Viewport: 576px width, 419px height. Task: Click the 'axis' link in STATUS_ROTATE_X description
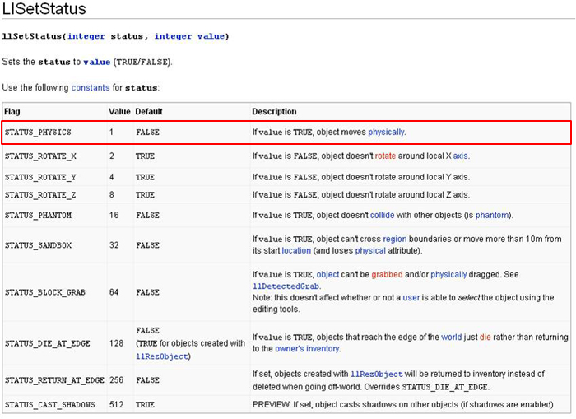(x=460, y=156)
